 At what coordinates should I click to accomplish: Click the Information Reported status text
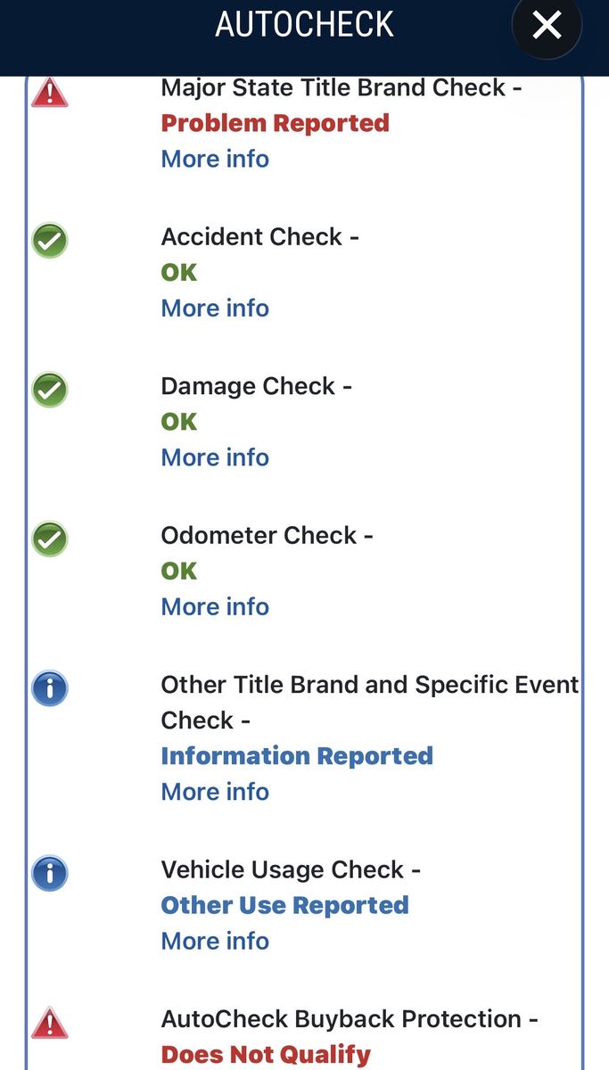pyautogui.click(x=296, y=756)
